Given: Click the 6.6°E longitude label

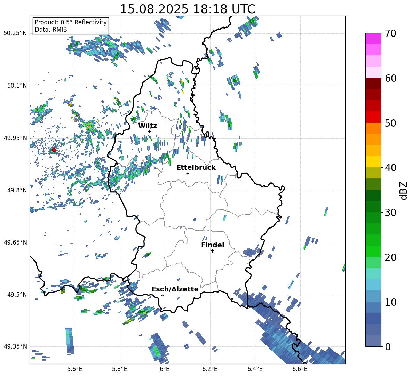Looking at the screenshot, I should (x=300, y=369).
